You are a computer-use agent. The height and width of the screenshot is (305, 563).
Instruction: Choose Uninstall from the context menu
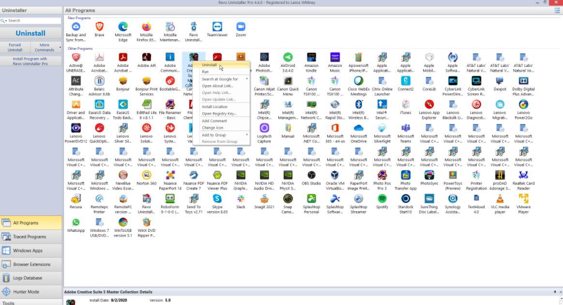[x=221, y=65]
